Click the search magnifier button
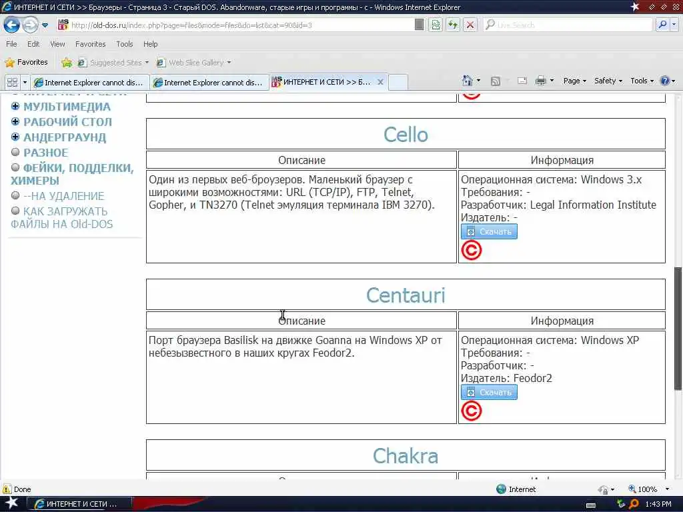683x512 pixels. 662,25
